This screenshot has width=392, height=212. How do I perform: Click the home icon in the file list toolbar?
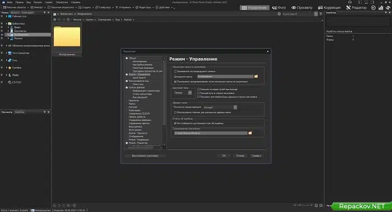pos(55,20)
